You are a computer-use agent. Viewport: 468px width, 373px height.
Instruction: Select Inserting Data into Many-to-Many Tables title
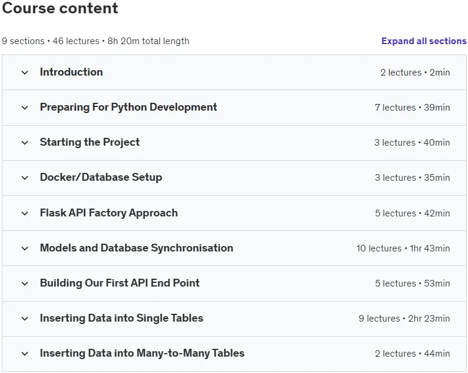(x=142, y=353)
